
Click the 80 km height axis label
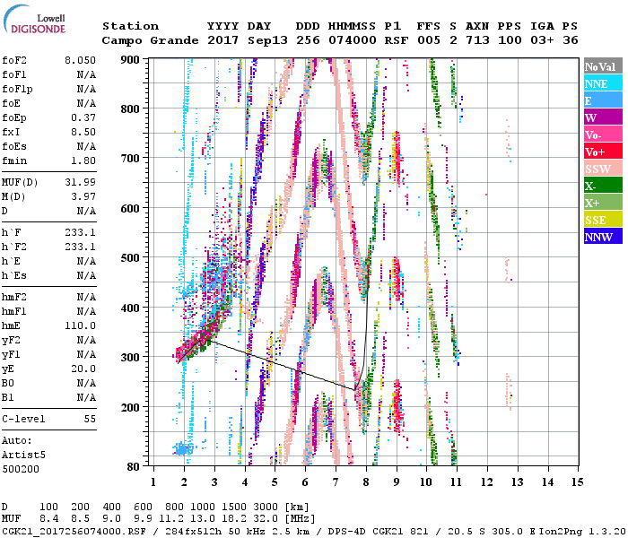tap(134, 466)
